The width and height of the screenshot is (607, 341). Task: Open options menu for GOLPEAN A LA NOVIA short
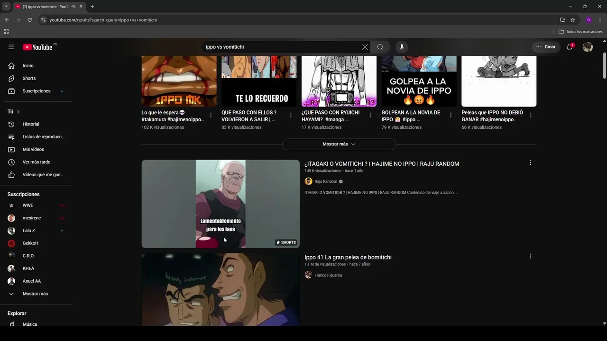(451, 115)
